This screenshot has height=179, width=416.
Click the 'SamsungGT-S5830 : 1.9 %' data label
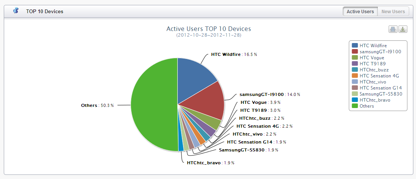(248, 150)
